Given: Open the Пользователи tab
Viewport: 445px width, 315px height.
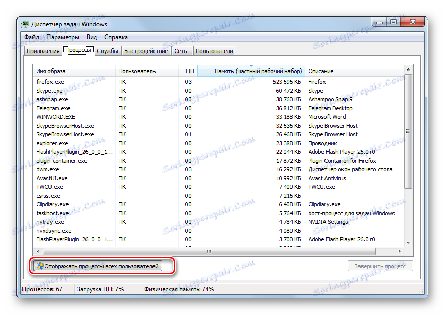Looking at the screenshot, I should (214, 51).
